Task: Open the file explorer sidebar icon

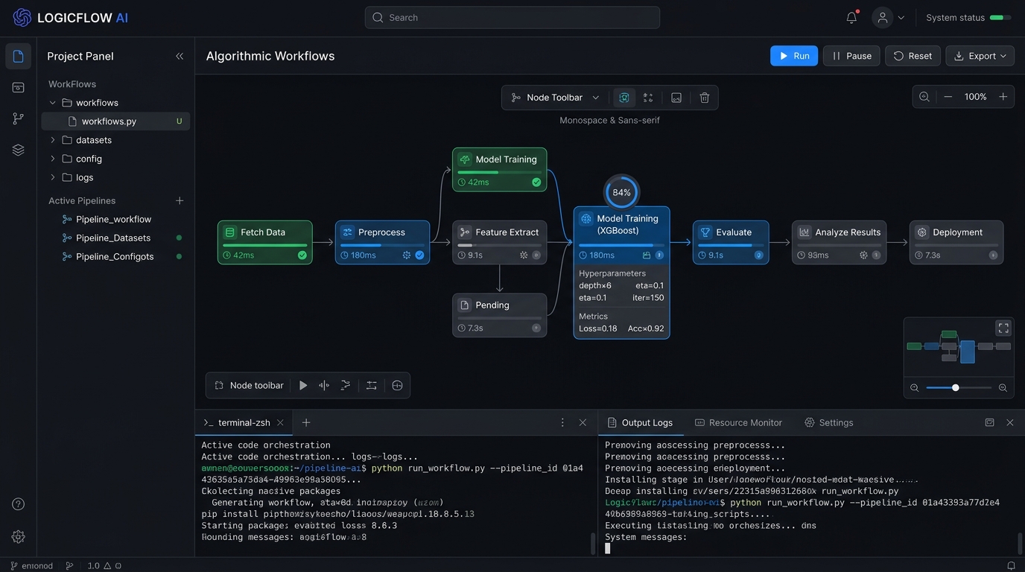Action: point(19,57)
